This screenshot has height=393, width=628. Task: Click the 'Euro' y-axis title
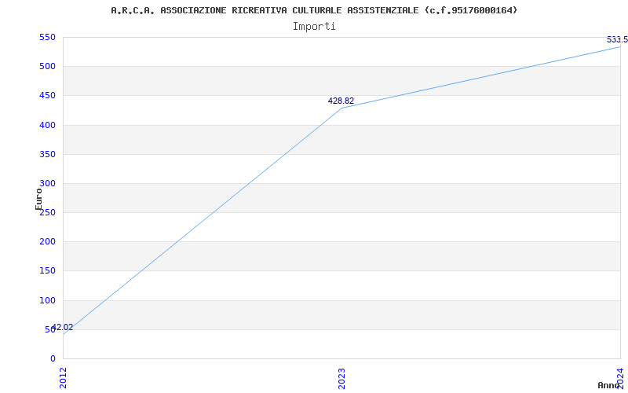38,199
